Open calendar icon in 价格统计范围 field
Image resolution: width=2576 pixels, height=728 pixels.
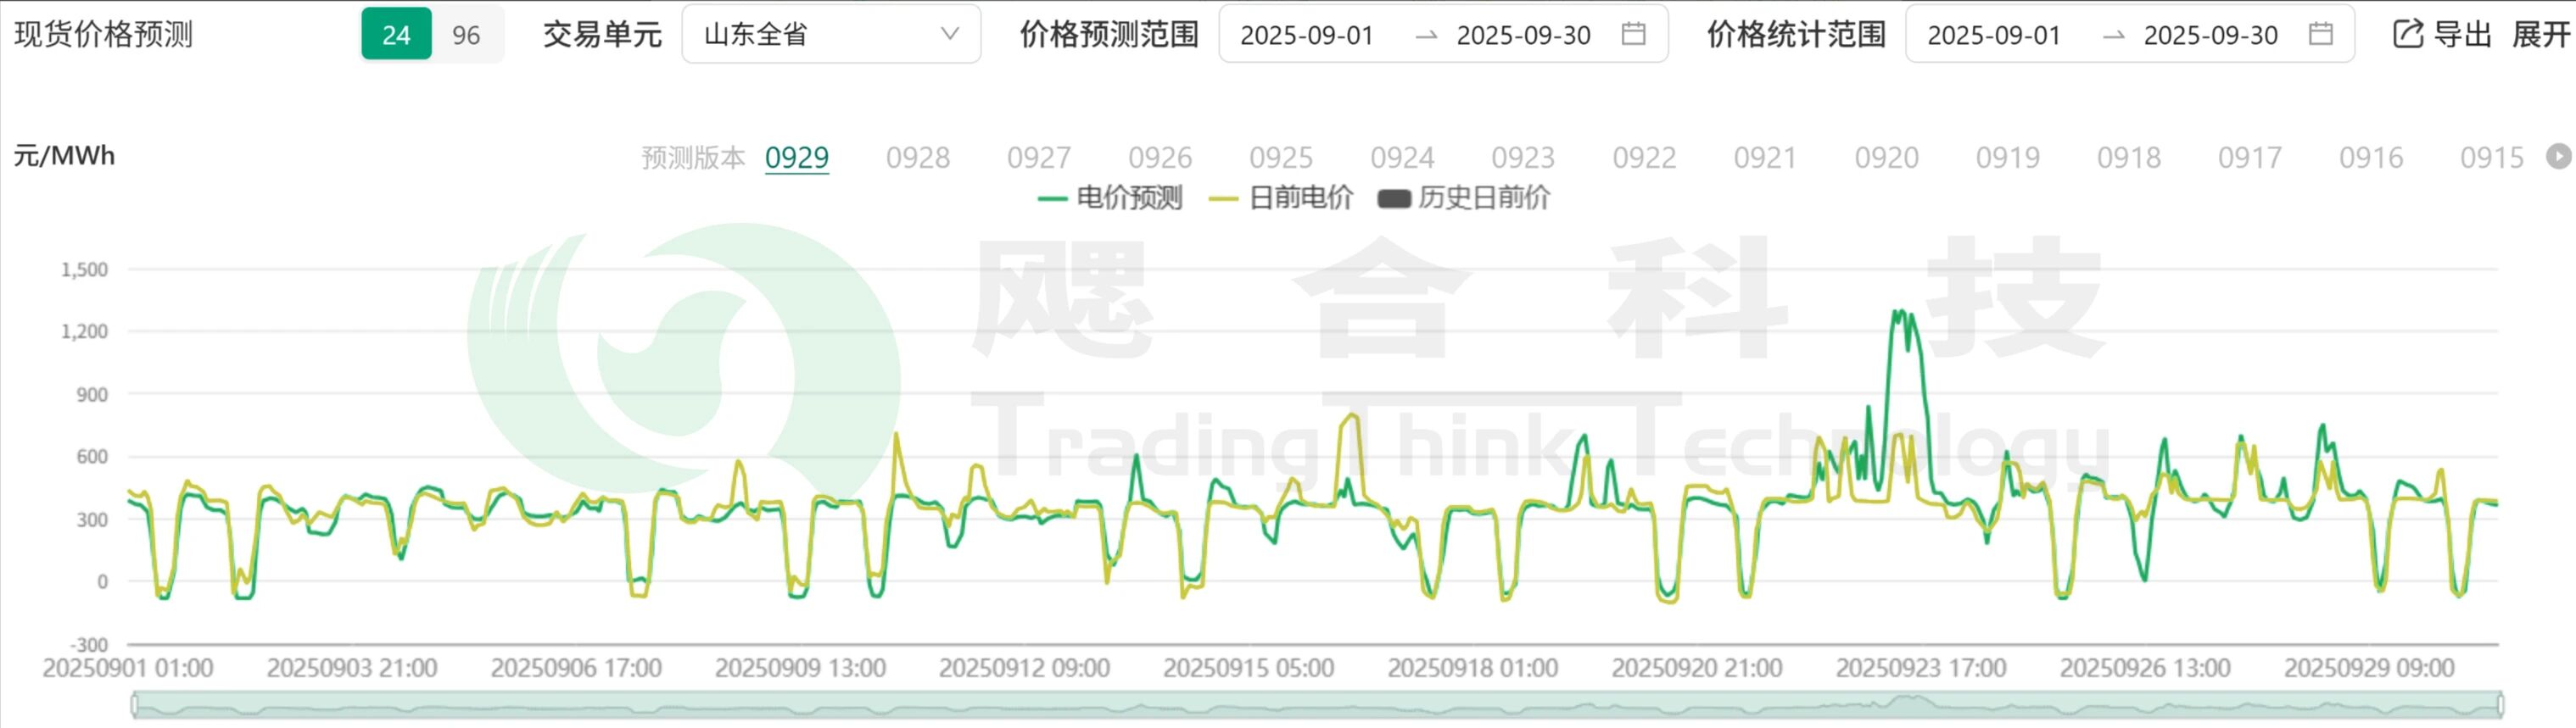(2320, 34)
